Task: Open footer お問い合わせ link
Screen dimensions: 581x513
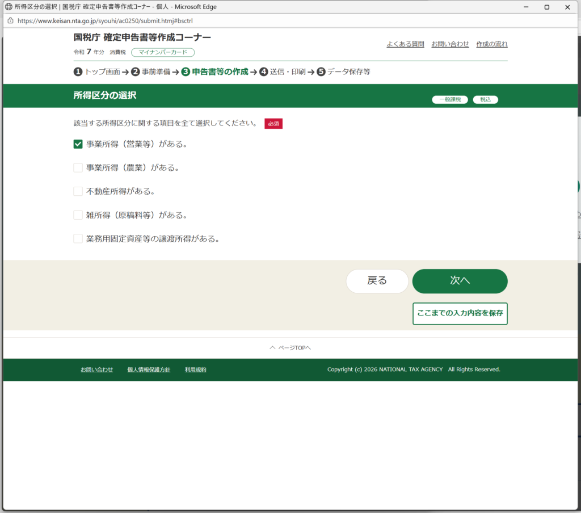Action: (x=96, y=369)
